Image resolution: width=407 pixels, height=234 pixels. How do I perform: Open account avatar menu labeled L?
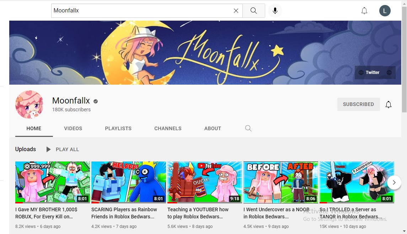coord(385,11)
